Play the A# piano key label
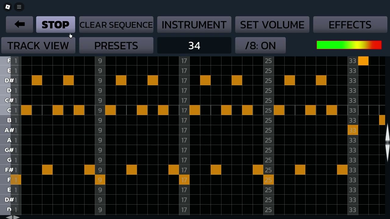This screenshot has height=219, width=390. (9, 130)
